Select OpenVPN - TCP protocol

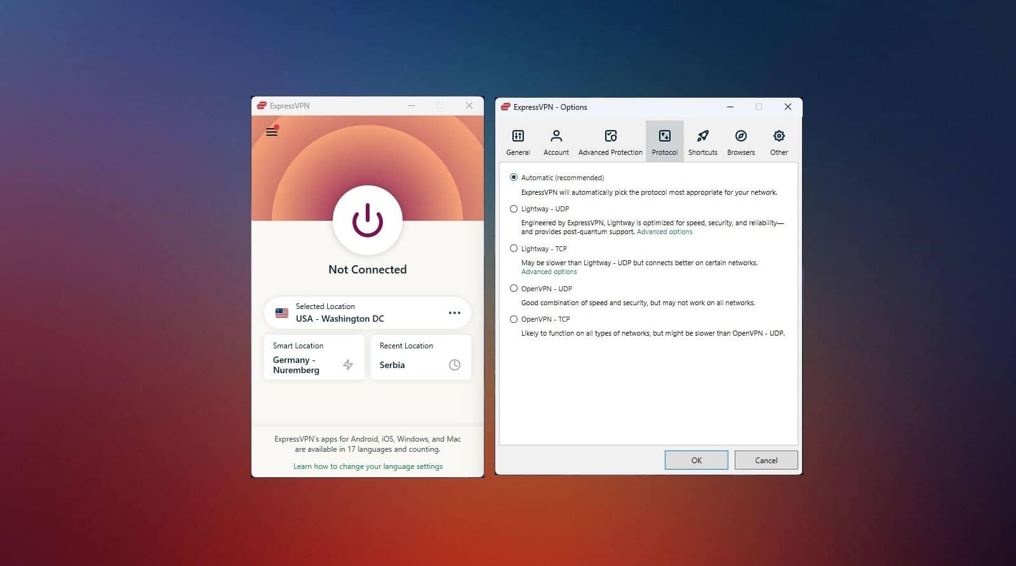(514, 319)
